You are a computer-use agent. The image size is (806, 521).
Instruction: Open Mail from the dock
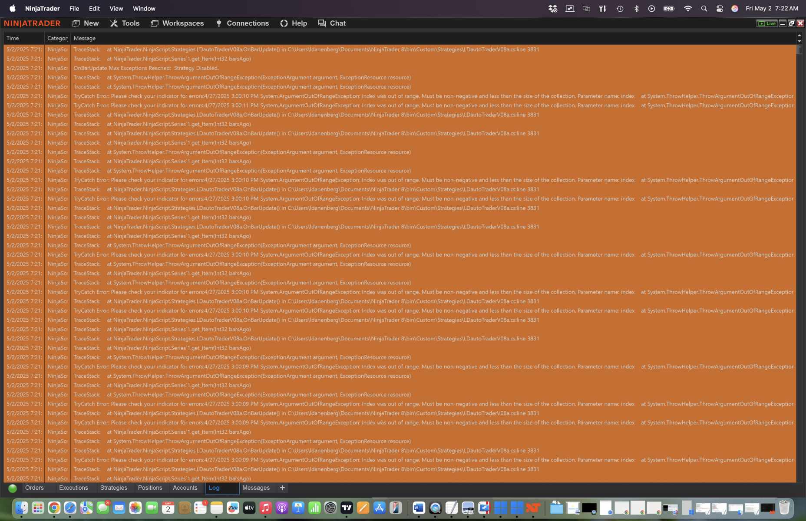click(x=119, y=508)
